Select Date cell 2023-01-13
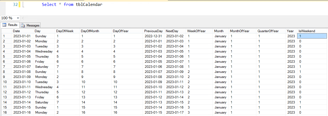 click(x=23, y=97)
